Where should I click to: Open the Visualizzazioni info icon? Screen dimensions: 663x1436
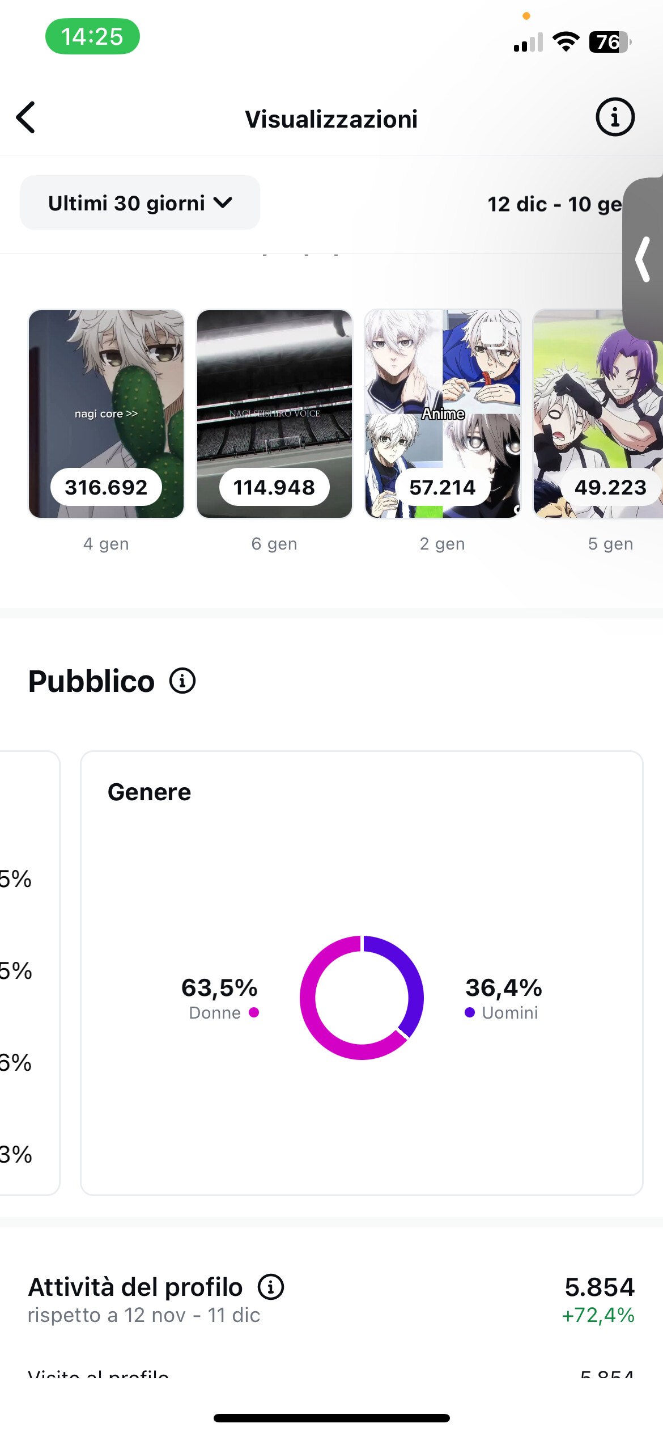point(615,117)
